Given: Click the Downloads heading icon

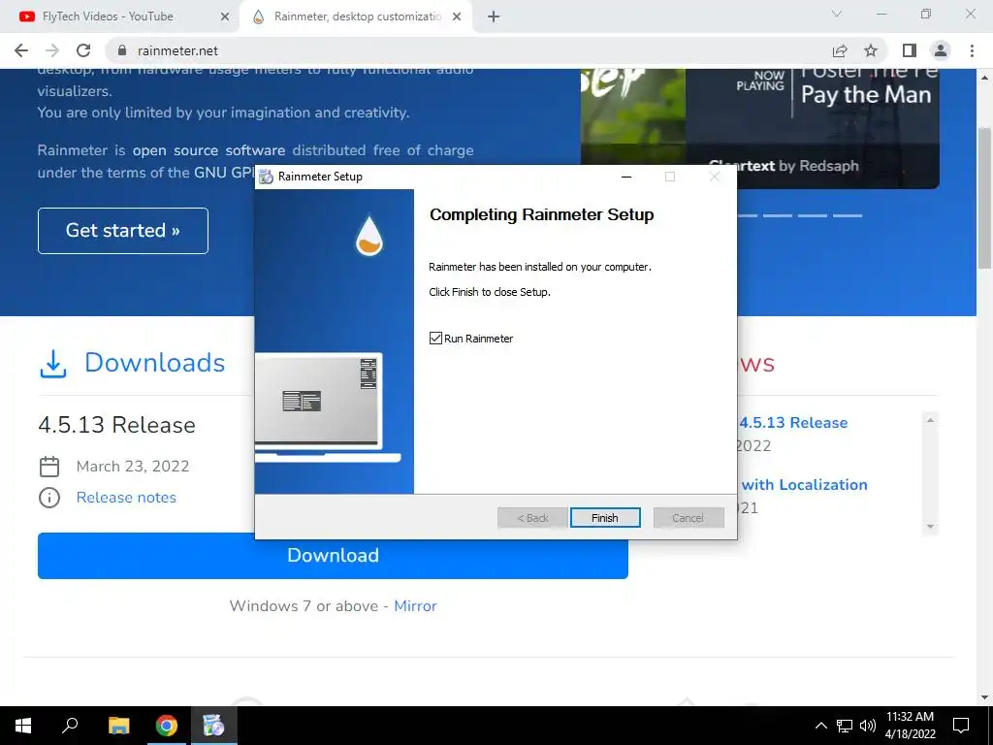Looking at the screenshot, I should [53, 364].
